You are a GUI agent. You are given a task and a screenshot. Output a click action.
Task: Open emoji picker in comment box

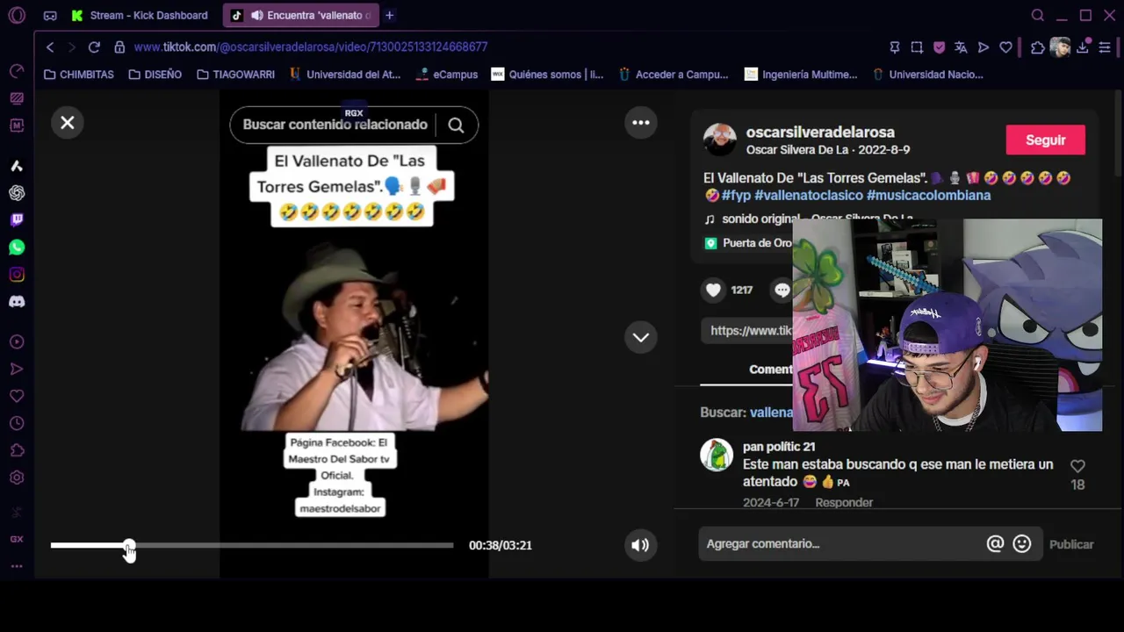[1022, 544]
